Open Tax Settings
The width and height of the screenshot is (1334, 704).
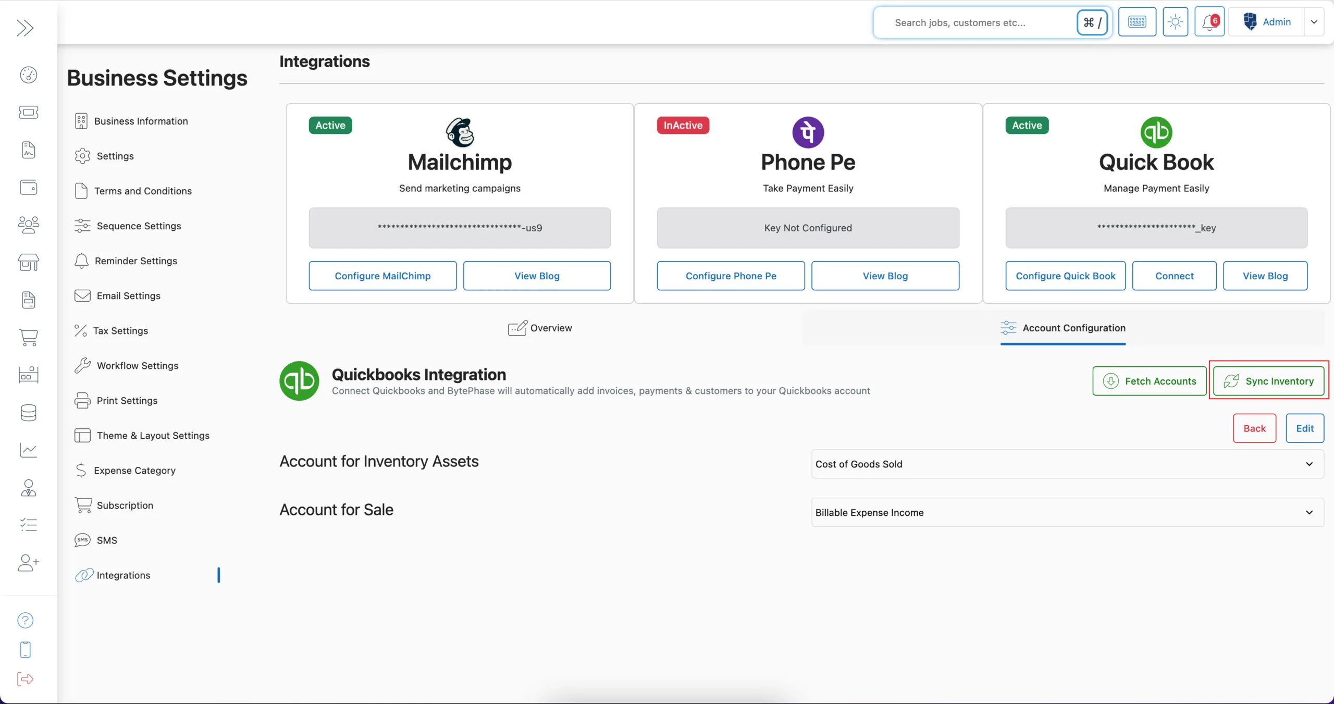[x=112, y=330]
